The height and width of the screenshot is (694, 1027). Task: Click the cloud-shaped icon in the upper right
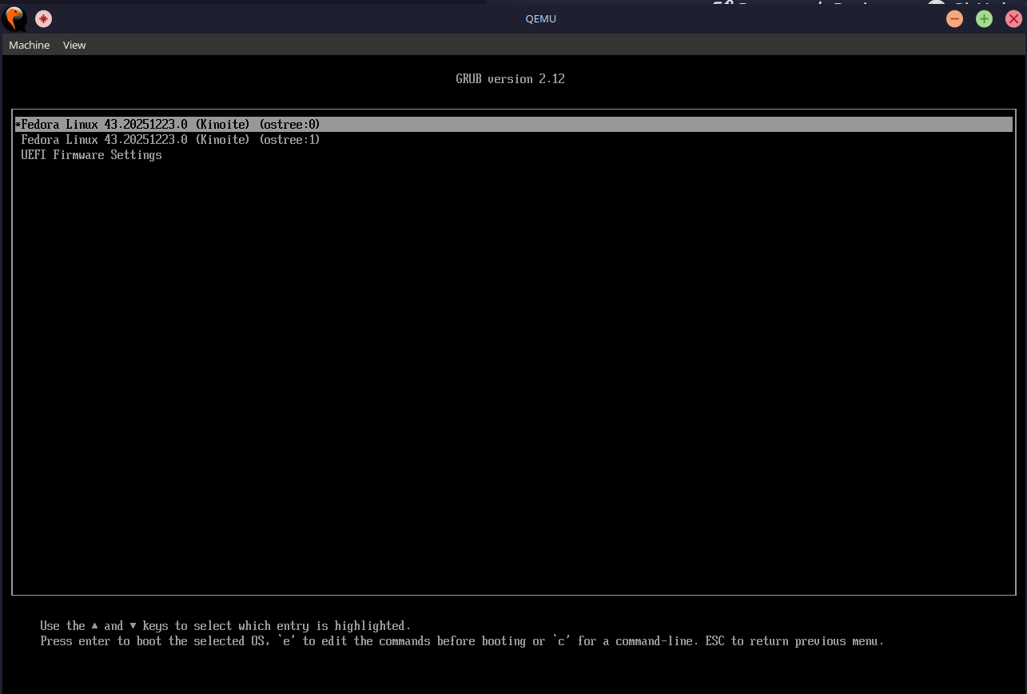pyautogui.click(x=936, y=4)
